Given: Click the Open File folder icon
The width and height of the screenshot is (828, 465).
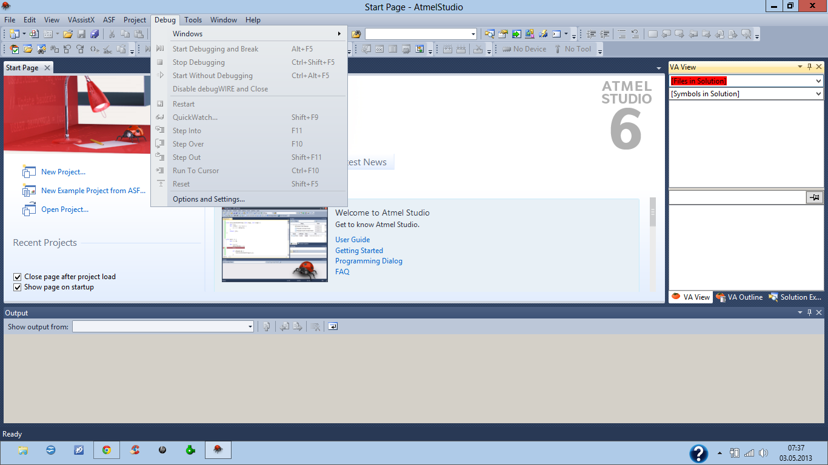Looking at the screenshot, I should pos(67,34).
